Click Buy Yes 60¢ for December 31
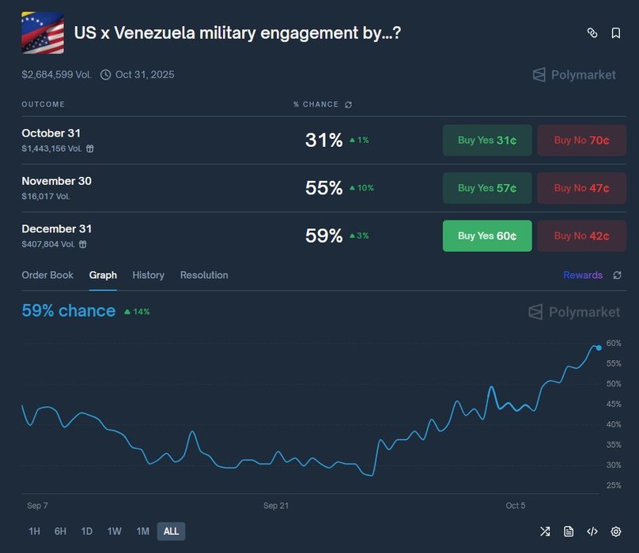Image resolution: width=639 pixels, height=553 pixels. click(486, 235)
